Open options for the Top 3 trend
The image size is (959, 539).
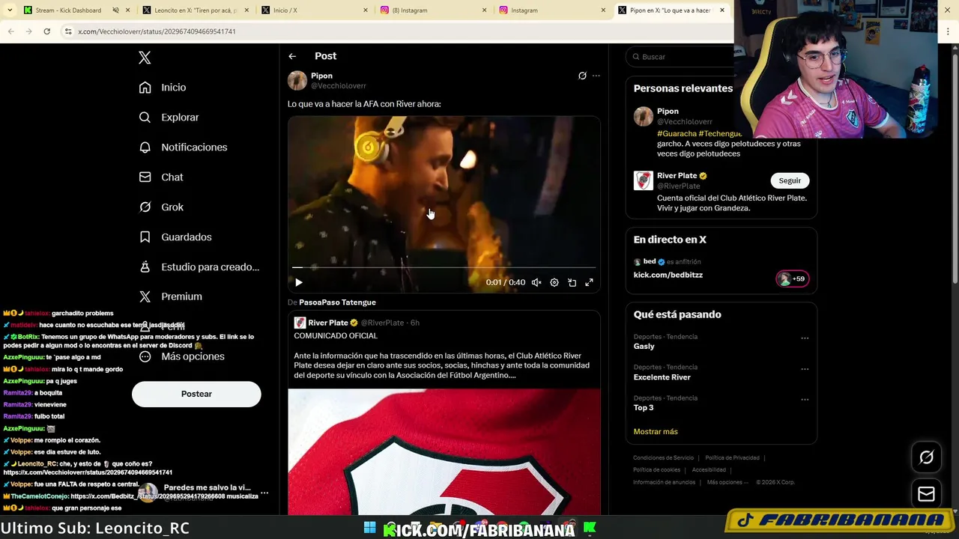point(805,400)
